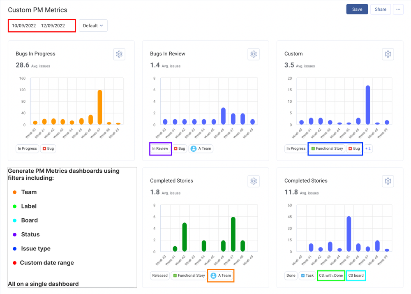411x294 pixels.
Task: Click the orange Team bullet dot
Action: pyautogui.click(x=15, y=192)
